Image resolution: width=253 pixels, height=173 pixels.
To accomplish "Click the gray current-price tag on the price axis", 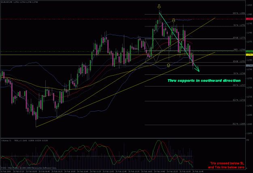I will coord(249,65).
